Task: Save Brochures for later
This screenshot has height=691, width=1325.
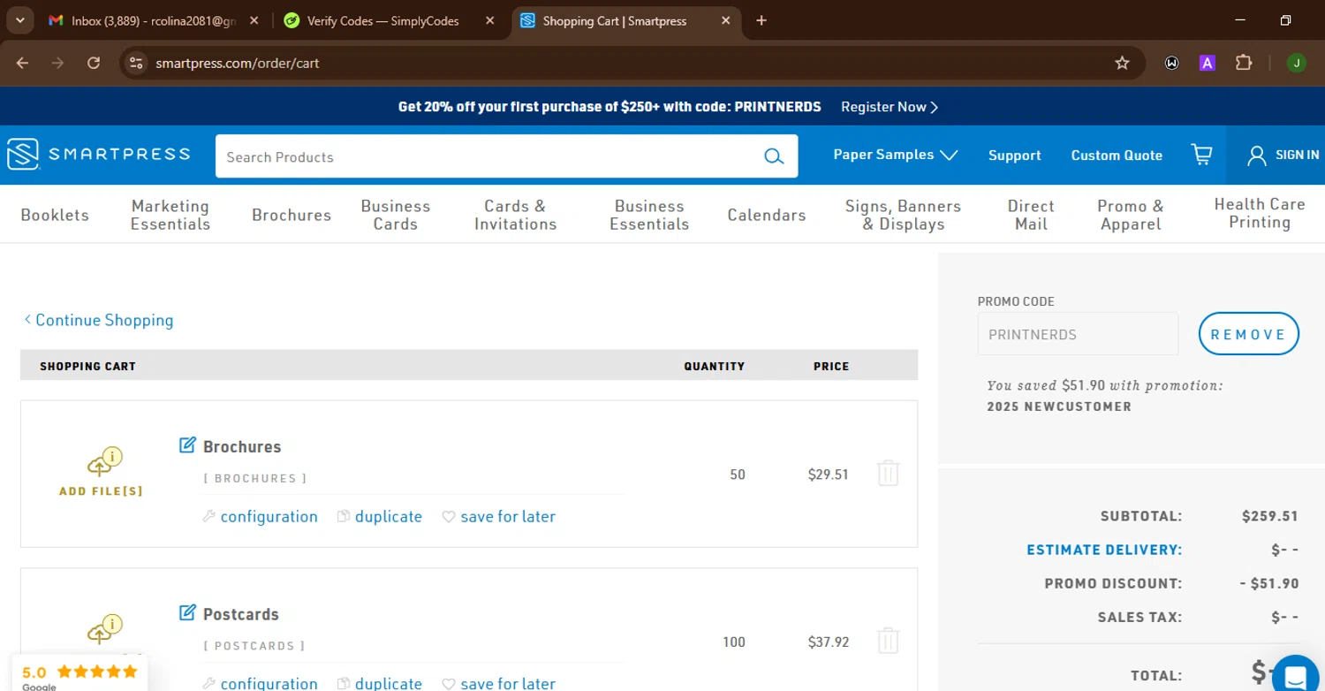Action: pos(498,516)
